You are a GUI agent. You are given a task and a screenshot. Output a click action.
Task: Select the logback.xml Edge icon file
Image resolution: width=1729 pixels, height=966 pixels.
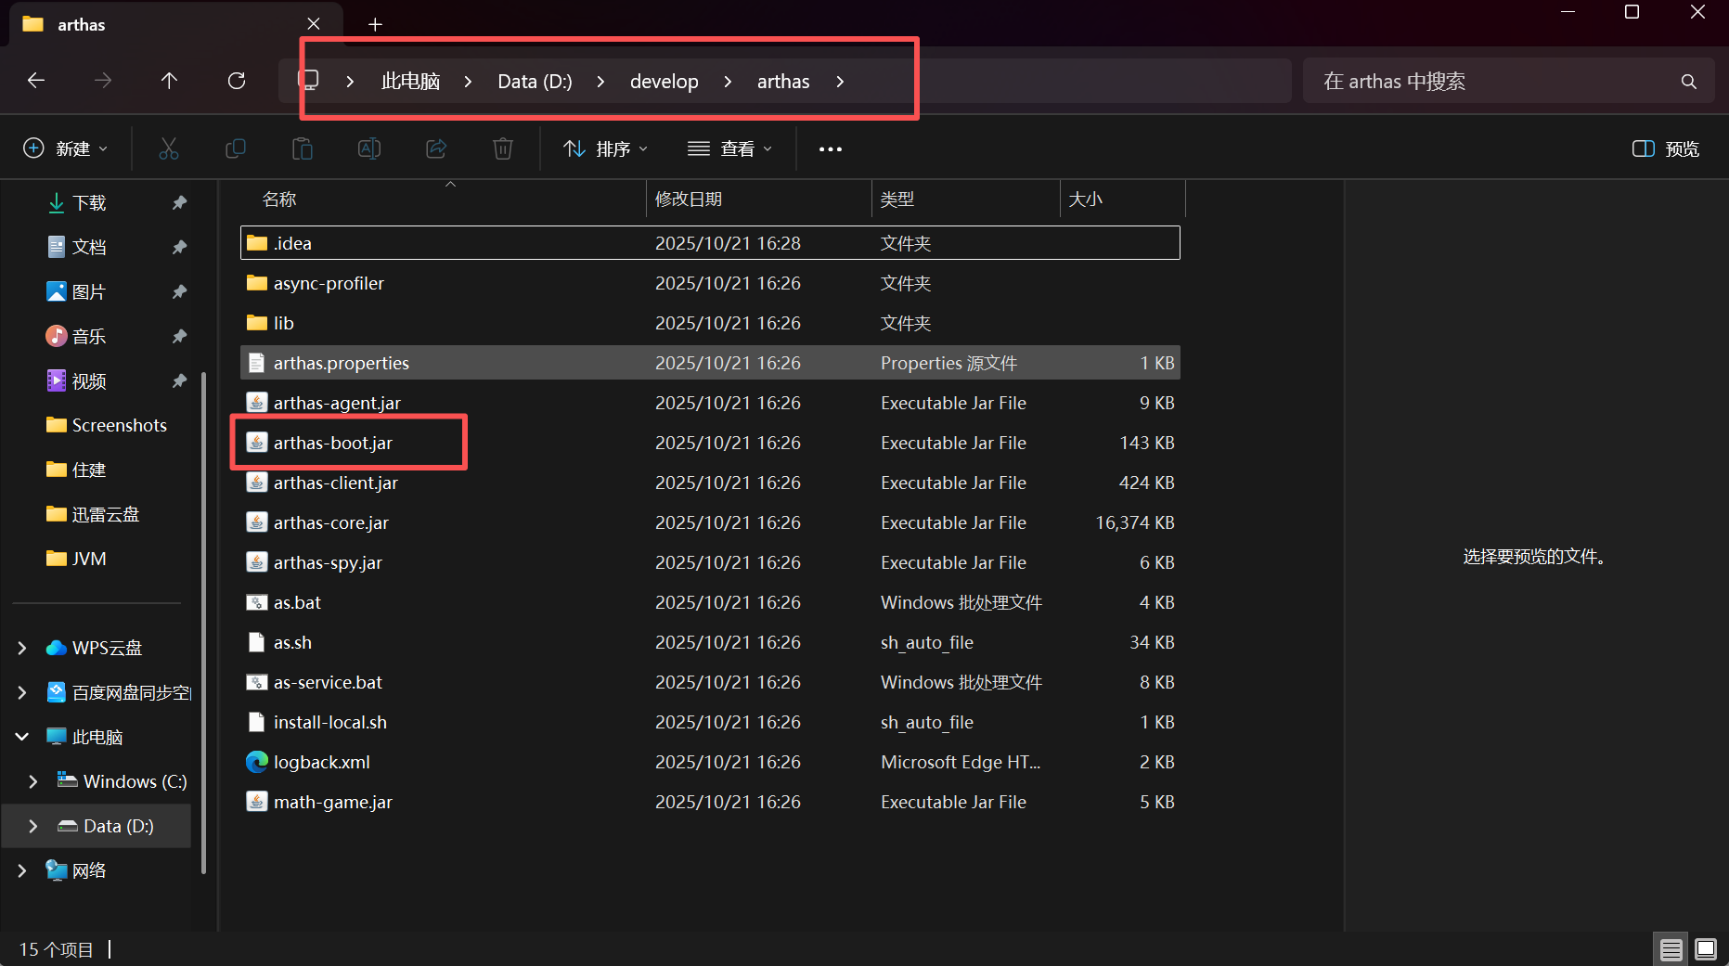257,762
